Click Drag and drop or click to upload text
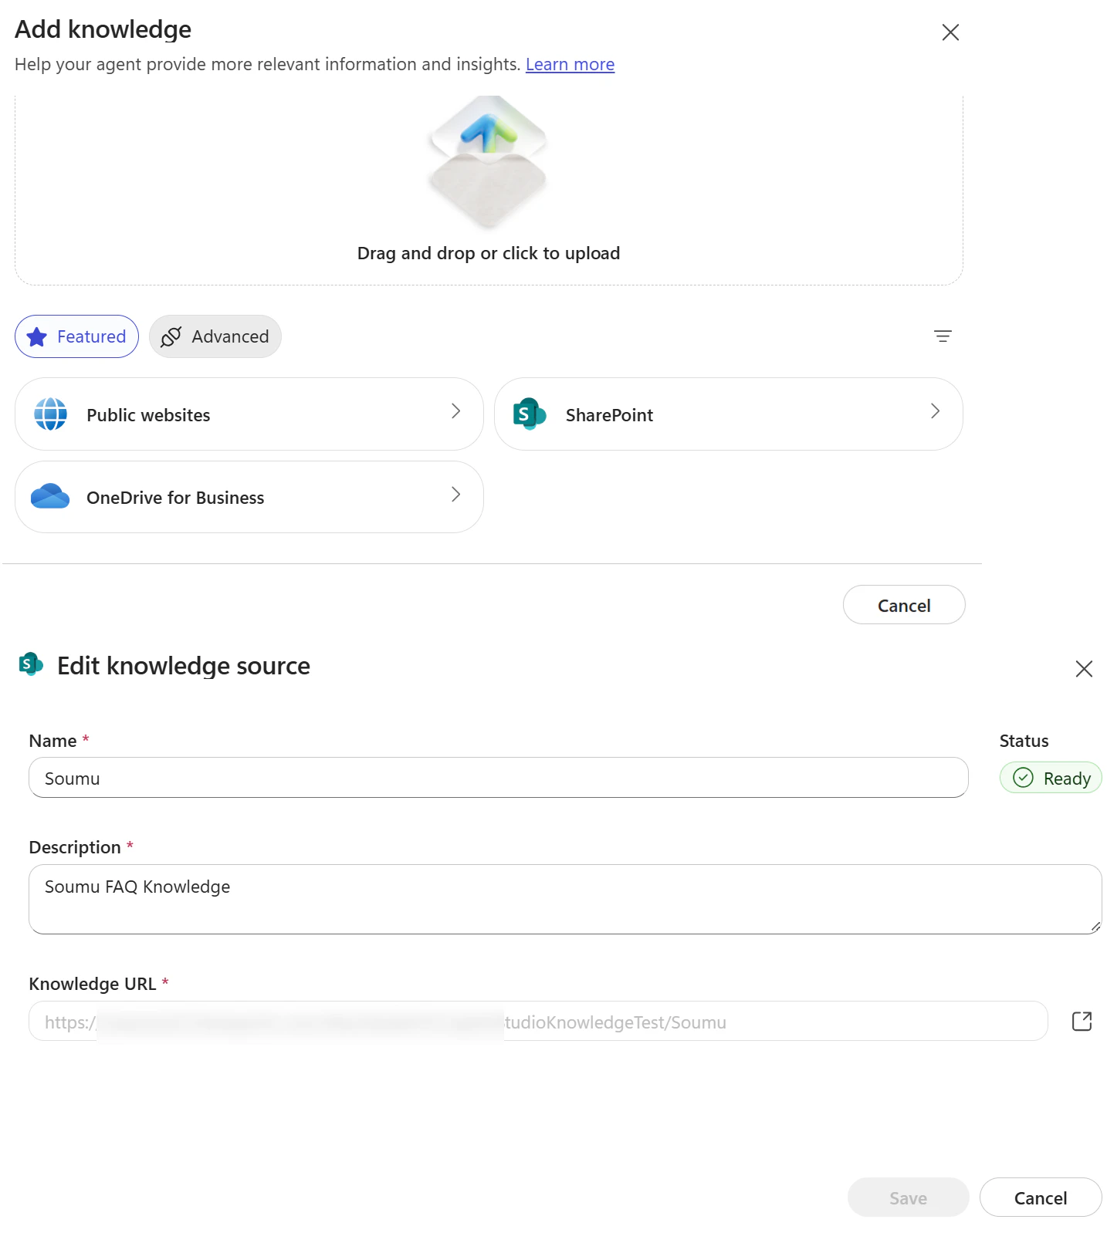The width and height of the screenshot is (1107, 1233). [x=489, y=254]
